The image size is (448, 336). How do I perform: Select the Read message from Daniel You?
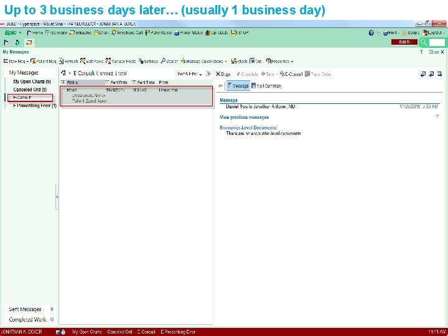(x=136, y=96)
